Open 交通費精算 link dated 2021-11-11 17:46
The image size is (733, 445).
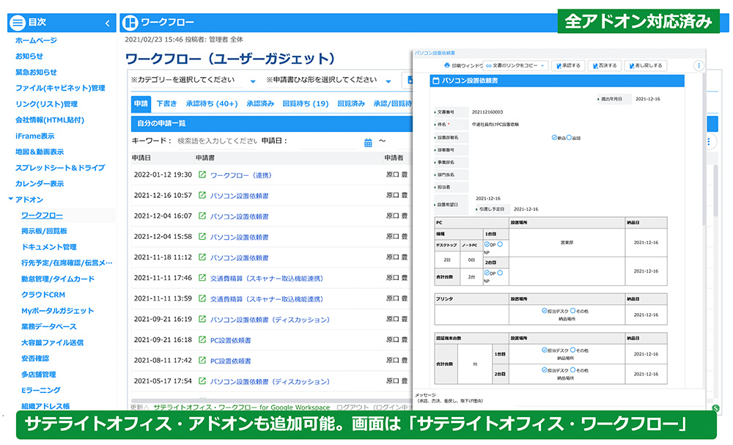(267, 278)
